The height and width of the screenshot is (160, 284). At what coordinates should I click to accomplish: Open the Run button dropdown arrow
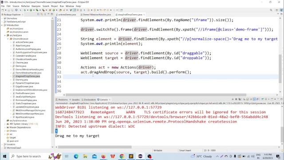point(34,10)
